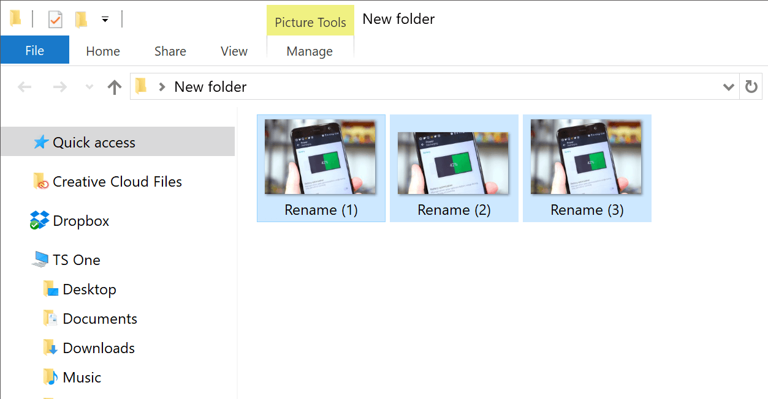Go up one folder level
Image resolution: width=768 pixels, height=399 pixels.
114,87
